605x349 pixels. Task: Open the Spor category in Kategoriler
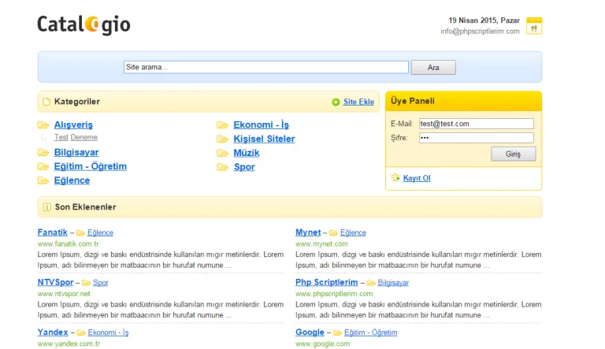tap(244, 167)
